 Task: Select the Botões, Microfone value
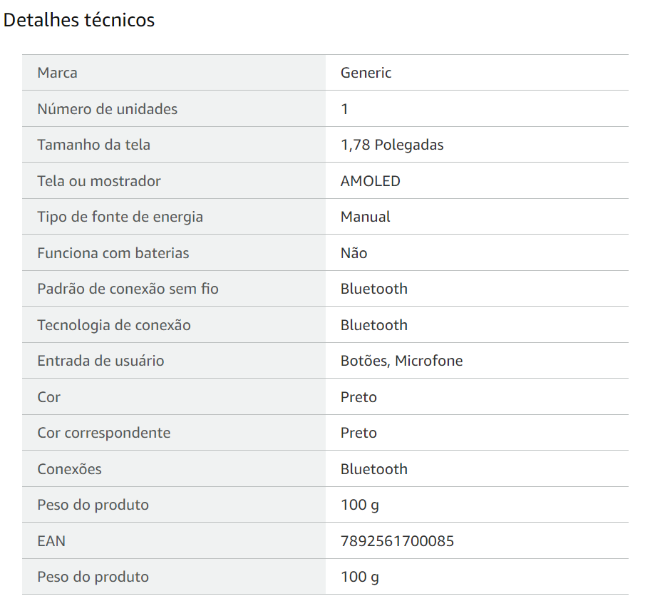coord(401,361)
